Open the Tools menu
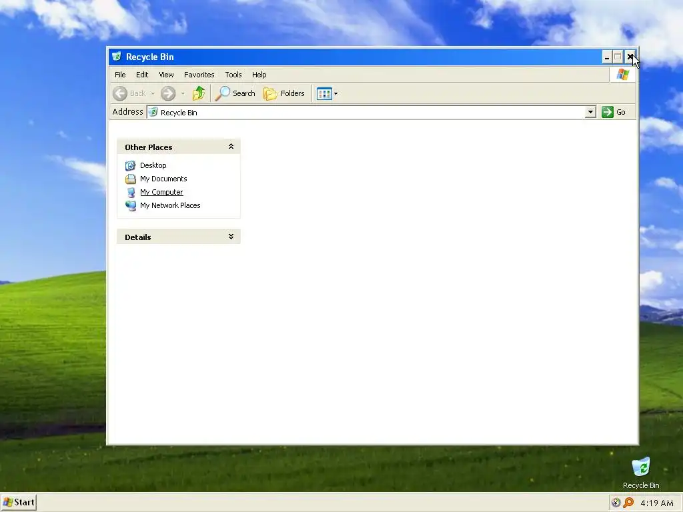Screen dimensions: 683x512 pyautogui.click(x=233, y=75)
